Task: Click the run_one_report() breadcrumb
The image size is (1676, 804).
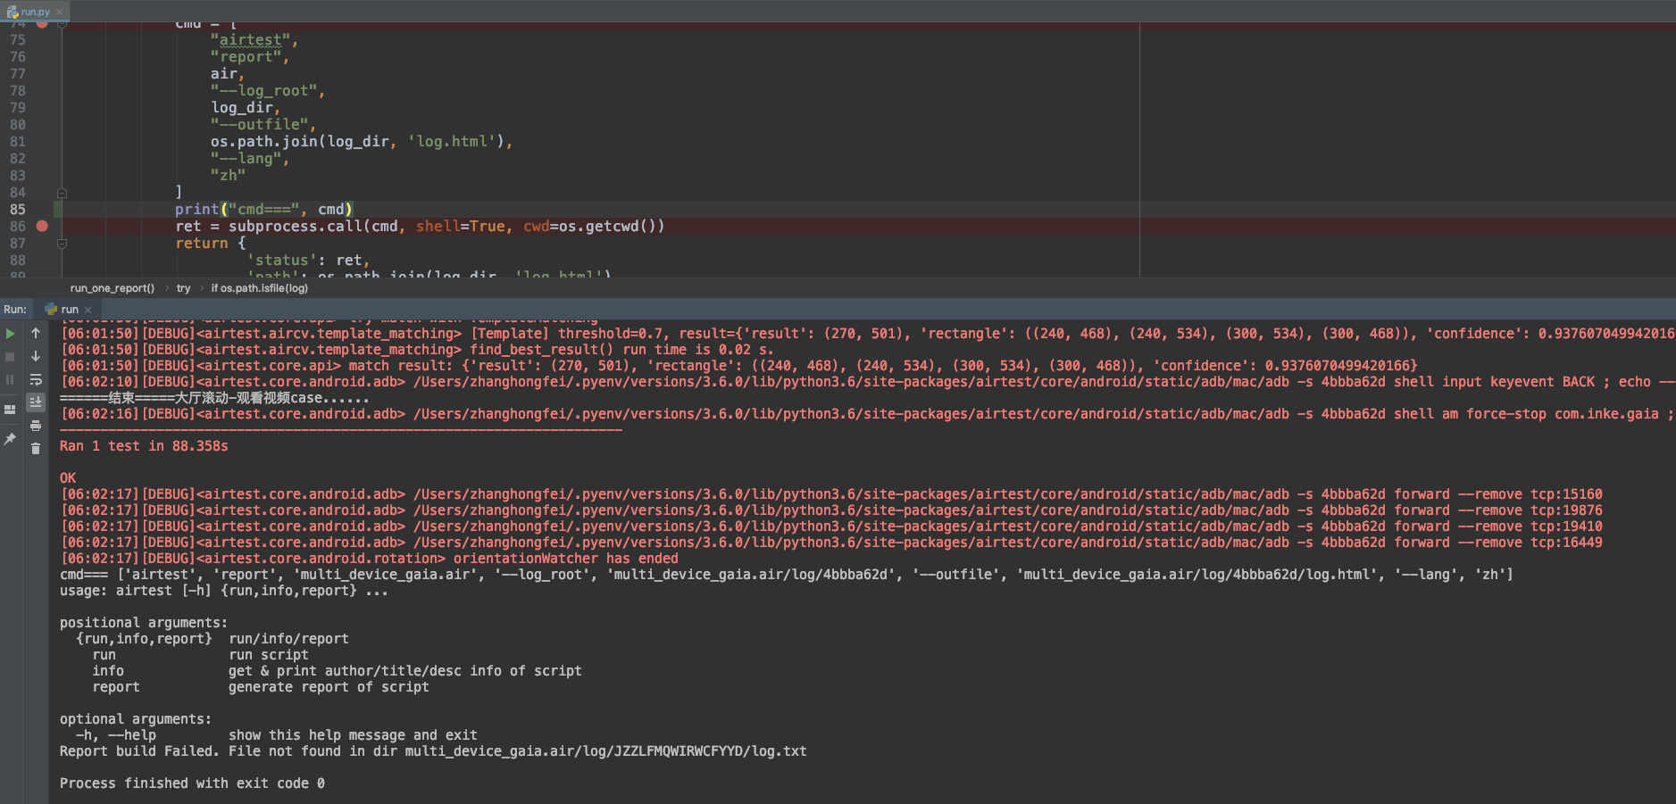Action: (x=113, y=288)
